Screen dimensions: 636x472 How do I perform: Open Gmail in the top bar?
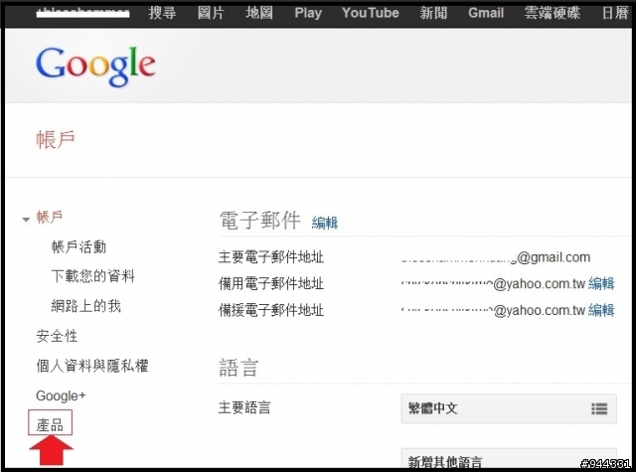[x=486, y=13]
